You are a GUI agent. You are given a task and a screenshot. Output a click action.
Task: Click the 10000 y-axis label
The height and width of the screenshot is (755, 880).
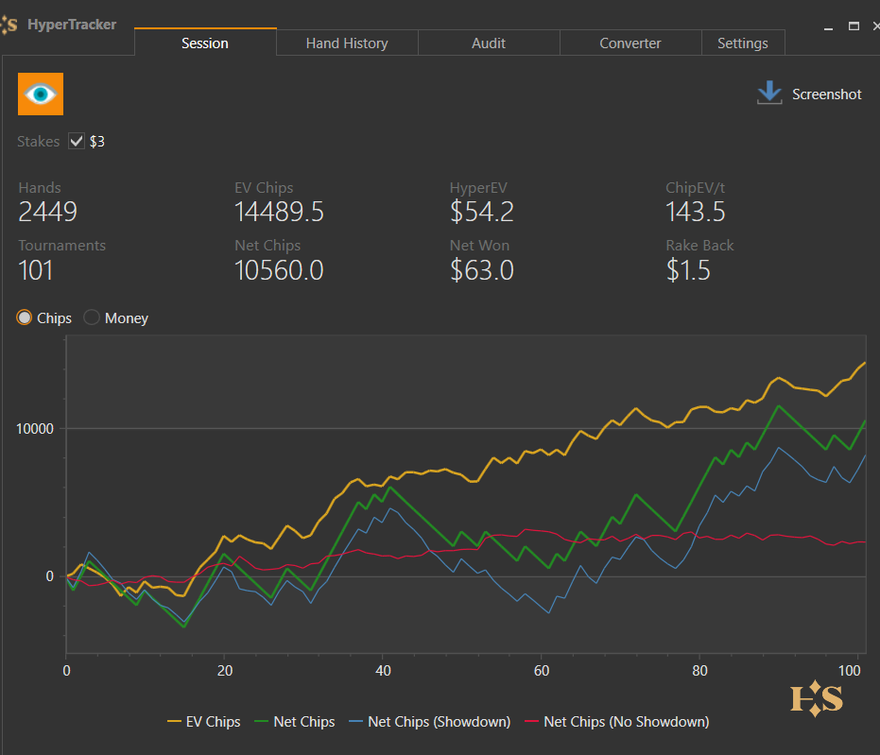(35, 429)
